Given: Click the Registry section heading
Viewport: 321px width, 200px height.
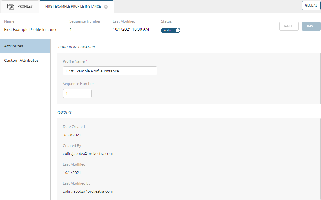Looking at the screenshot, I should click(x=64, y=112).
